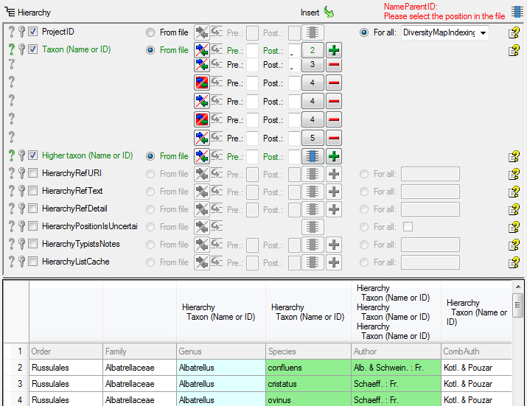Click the green plus for Taxon row

tap(333, 50)
